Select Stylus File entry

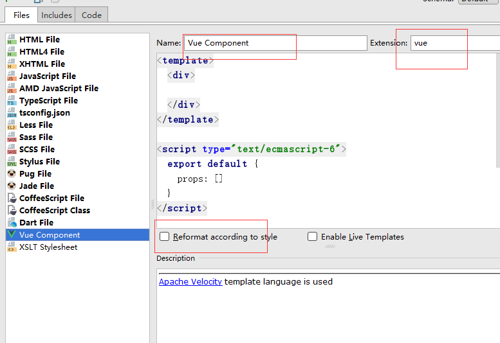(39, 162)
